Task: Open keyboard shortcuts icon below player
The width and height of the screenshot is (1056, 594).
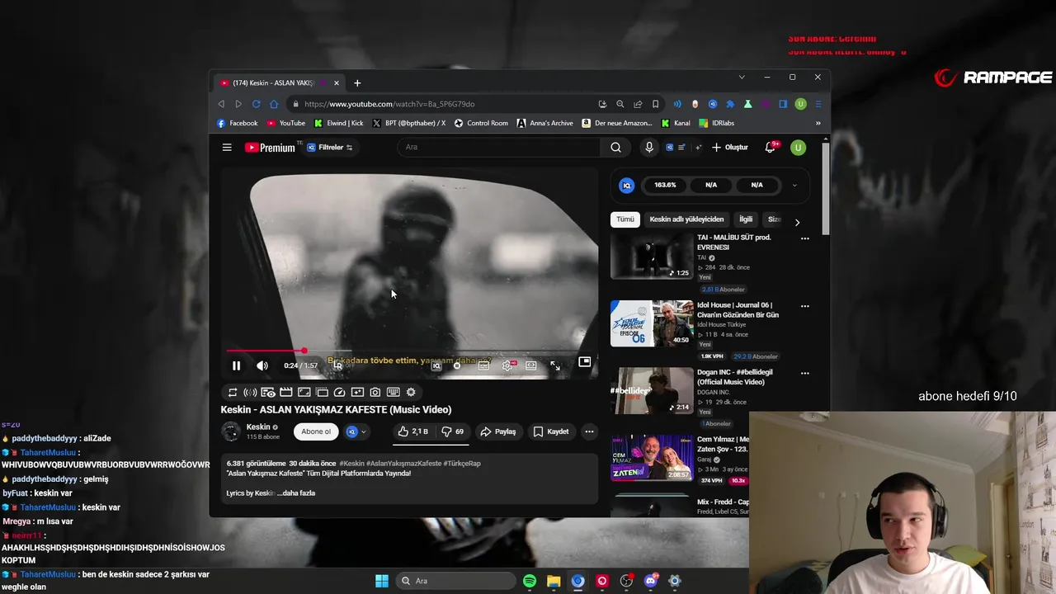Action: 394,393
